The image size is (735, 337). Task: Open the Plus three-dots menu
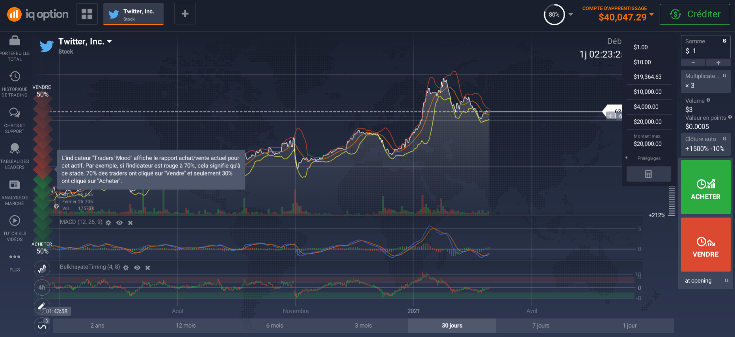click(x=15, y=257)
